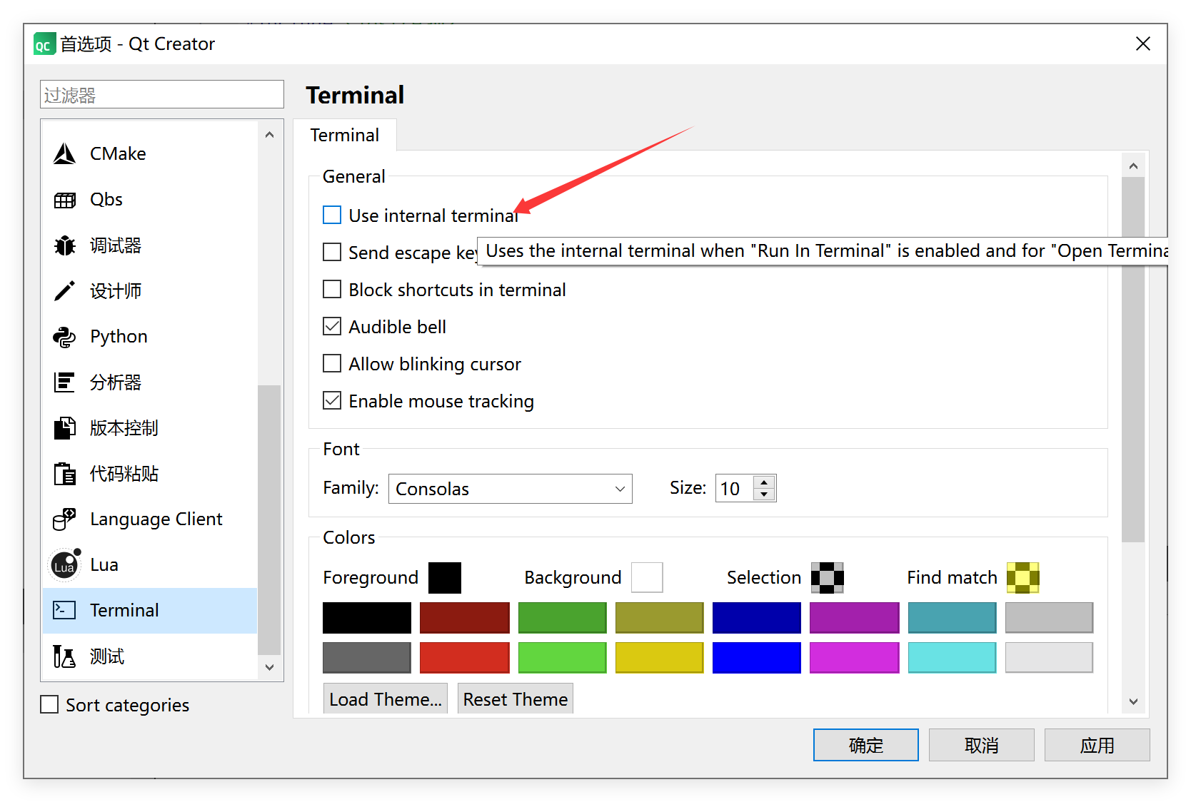
Task: Click the Lua logo icon
Action: pyautogui.click(x=64, y=565)
